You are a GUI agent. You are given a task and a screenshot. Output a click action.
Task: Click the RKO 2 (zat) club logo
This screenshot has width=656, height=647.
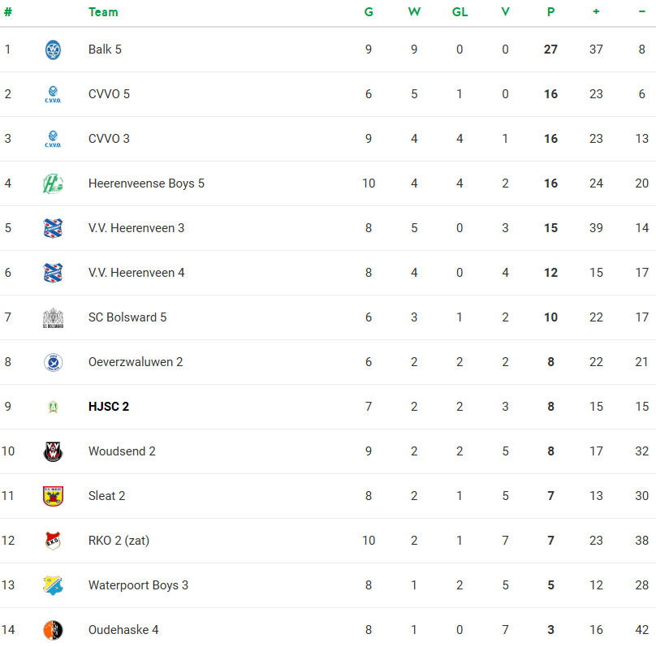[53, 541]
